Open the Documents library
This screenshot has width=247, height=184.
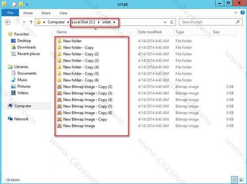point(27,74)
